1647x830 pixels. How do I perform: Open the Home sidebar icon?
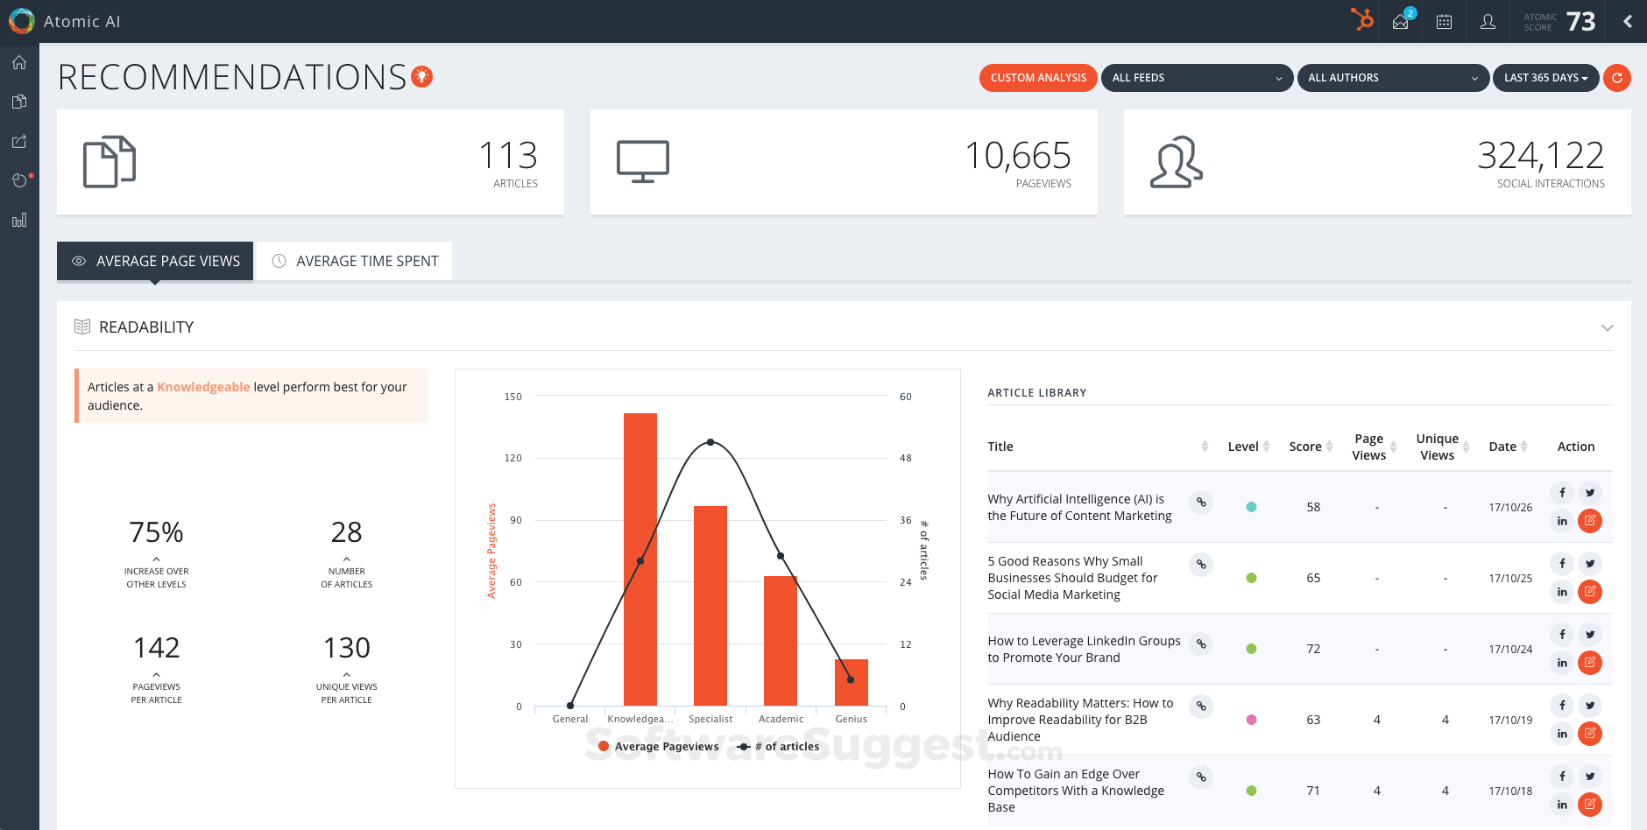pyautogui.click(x=19, y=62)
